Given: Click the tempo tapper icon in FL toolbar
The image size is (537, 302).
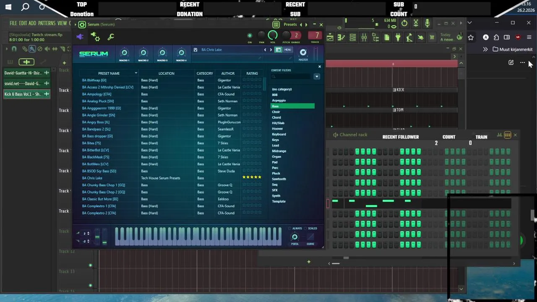Looking at the screenshot, I should 409,38.
